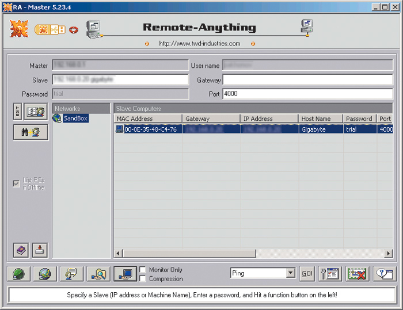The image size is (403, 310).
Task: Click the file search magnifier button
Action: point(98,274)
